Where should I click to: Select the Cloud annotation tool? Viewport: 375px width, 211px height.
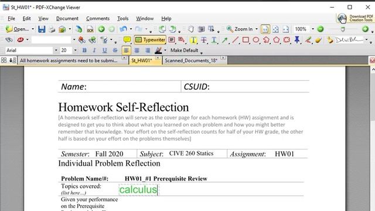point(287,40)
